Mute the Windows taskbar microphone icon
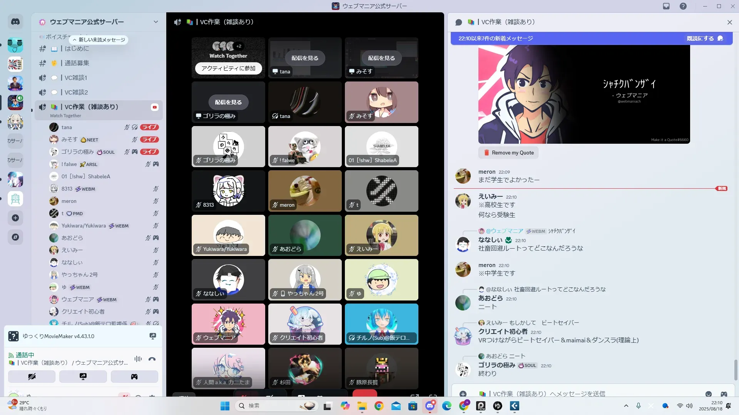The height and width of the screenshot is (415, 739). [639, 406]
